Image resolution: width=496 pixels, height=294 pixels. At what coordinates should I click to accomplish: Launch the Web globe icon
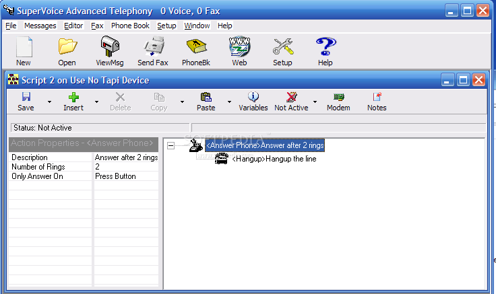click(239, 46)
